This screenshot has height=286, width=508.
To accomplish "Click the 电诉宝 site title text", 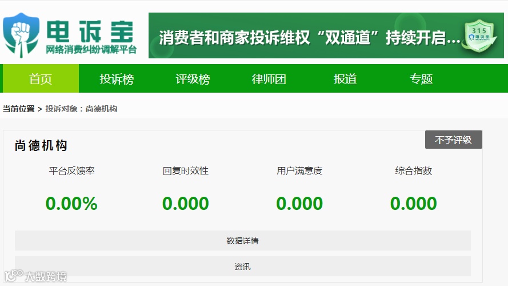I will tap(90, 31).
